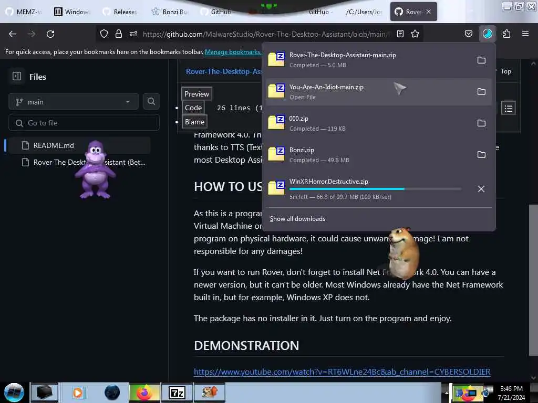Screen dimensions: 538x403
Task: Open the Windows Start button
Action: pyautogui.click(x=14, y=393)
